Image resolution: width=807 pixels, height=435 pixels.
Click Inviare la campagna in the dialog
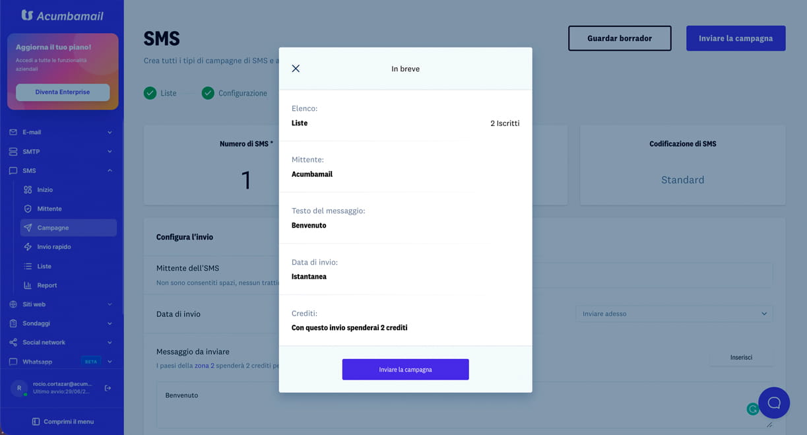[x=405, y=370]
